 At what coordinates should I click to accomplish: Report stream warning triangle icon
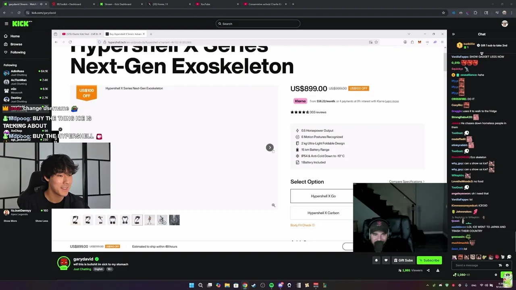pyautogui.click(x=438, y=270)
